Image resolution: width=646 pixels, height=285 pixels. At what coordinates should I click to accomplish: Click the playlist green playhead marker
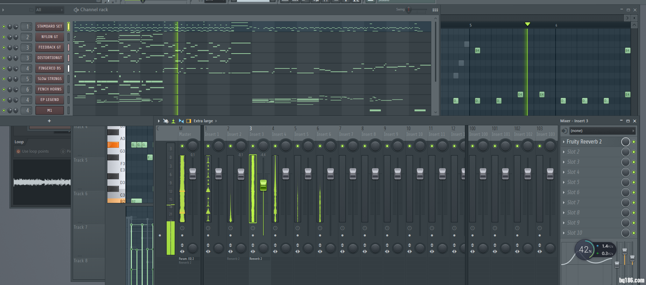point(527,24)
